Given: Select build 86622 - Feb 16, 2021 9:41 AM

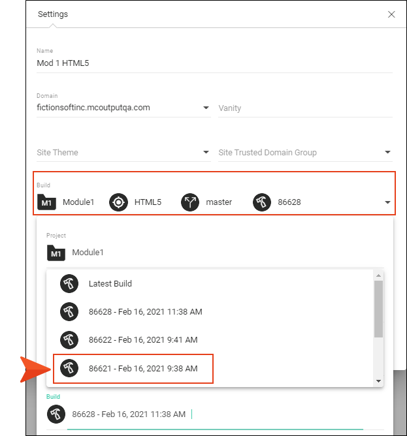Looking at the screenshot, I should [x=210, y=340].
